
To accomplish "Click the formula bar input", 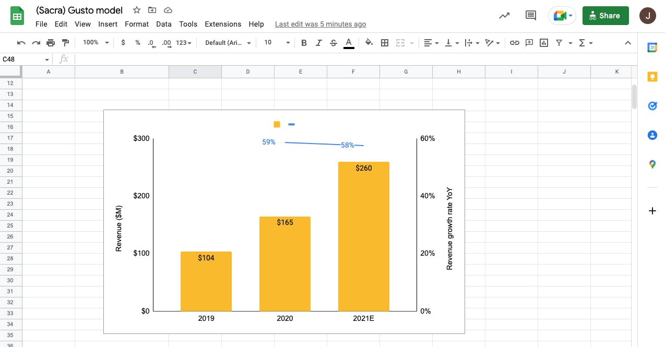I will [x=355, y=59].
